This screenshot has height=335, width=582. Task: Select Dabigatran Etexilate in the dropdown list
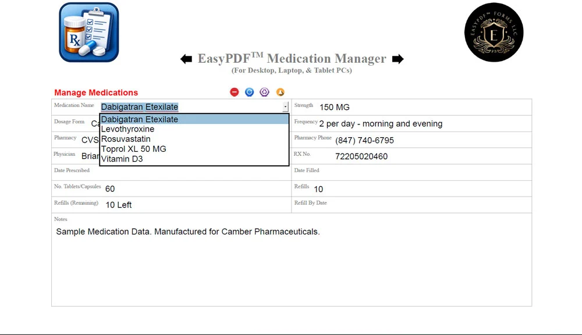(194, 119)
